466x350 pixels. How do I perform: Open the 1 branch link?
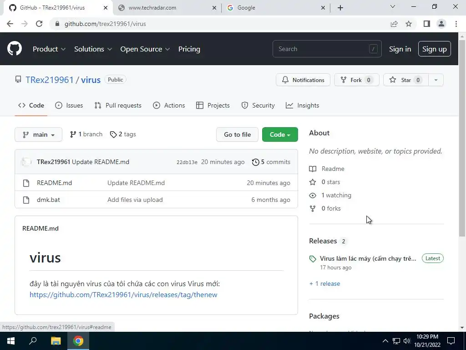coord(86,134)
